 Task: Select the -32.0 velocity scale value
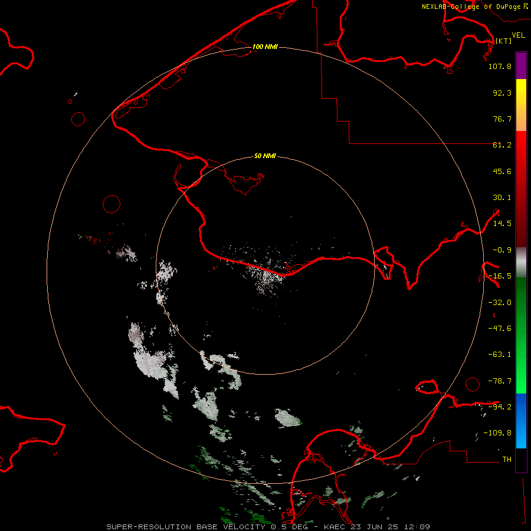[x=500, y=303]
